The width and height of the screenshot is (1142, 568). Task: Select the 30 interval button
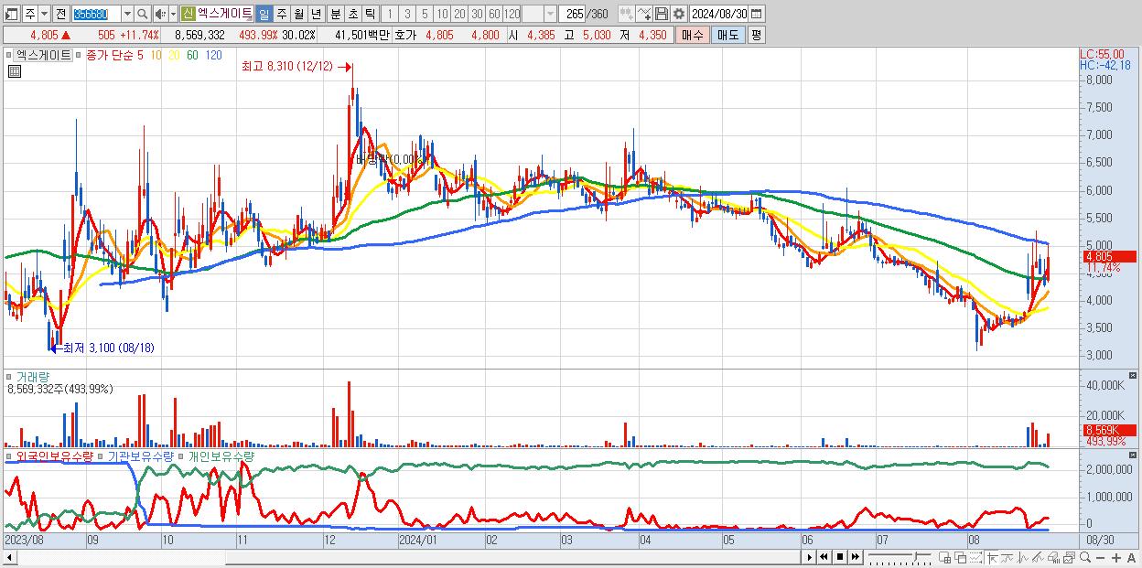[x=477, y=14]
